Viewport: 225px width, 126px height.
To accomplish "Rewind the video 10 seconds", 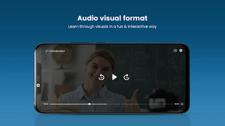I will (101, 77).
